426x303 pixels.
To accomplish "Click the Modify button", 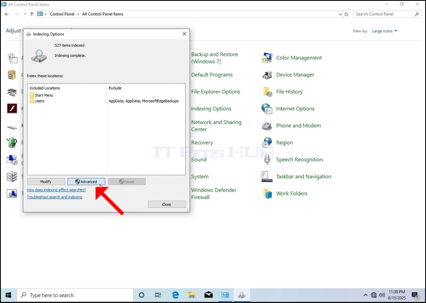I will pyautogui.click(x=46, y=181).
